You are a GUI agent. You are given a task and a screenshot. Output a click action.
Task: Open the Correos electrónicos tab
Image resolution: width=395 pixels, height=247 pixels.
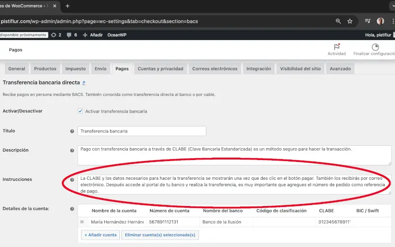coord(214,69)
